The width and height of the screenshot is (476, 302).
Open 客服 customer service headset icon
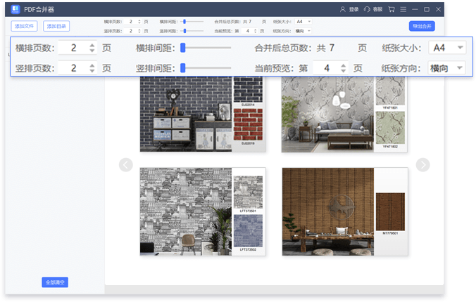[367, 10]
